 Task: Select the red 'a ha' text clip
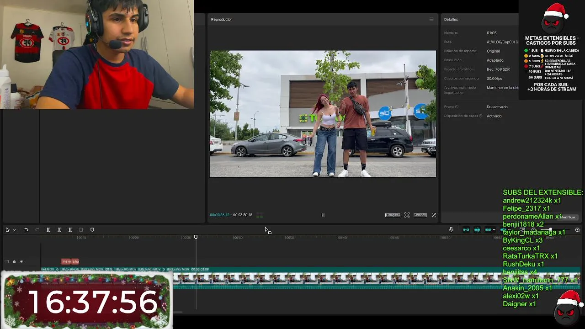[x=74, y=261]
